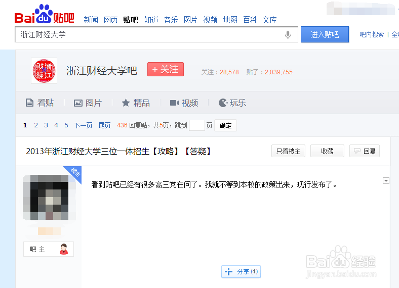Click the microphone voice search icon

(x=288, y=34)
